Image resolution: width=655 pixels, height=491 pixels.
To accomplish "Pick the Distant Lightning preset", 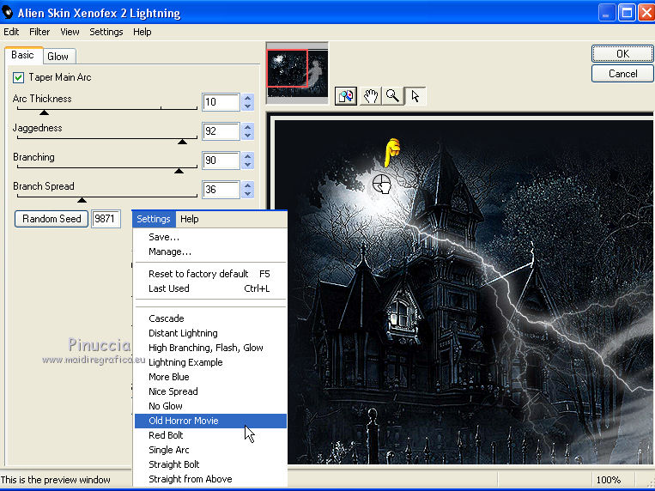I will tap(210, 333).
